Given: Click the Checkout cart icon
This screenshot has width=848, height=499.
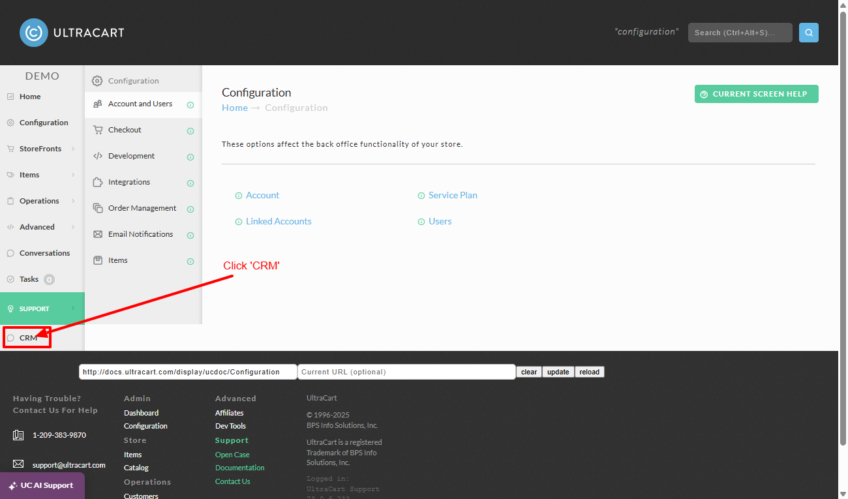Looking at the screenshot, I should (x=98, y=130).
